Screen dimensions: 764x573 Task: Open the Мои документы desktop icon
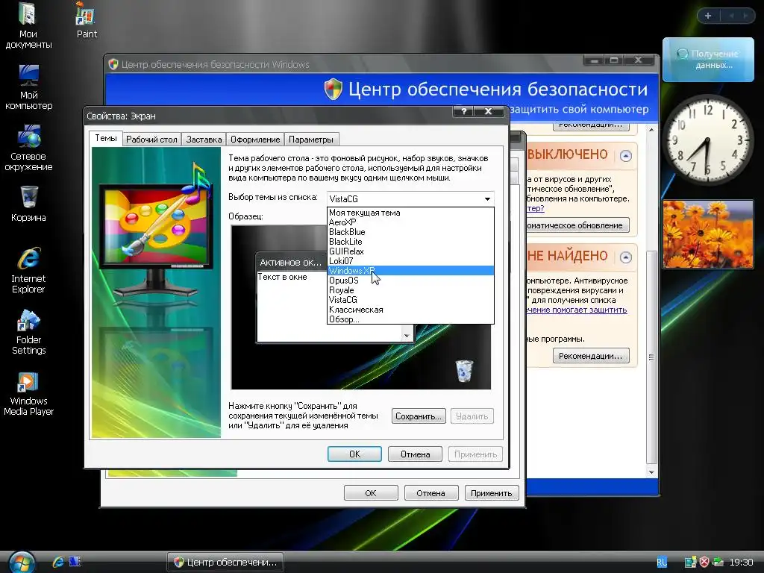point(28,25)
